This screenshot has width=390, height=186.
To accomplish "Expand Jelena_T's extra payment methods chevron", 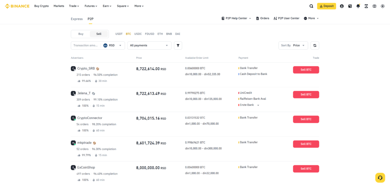I will point(258,105).
